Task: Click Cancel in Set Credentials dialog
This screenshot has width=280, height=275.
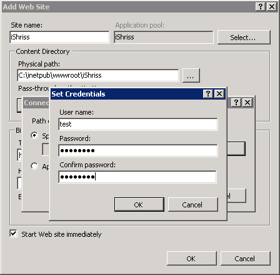Action: (x=193, y=205)
